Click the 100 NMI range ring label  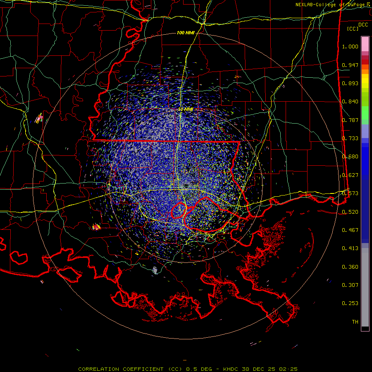[186, 33]
